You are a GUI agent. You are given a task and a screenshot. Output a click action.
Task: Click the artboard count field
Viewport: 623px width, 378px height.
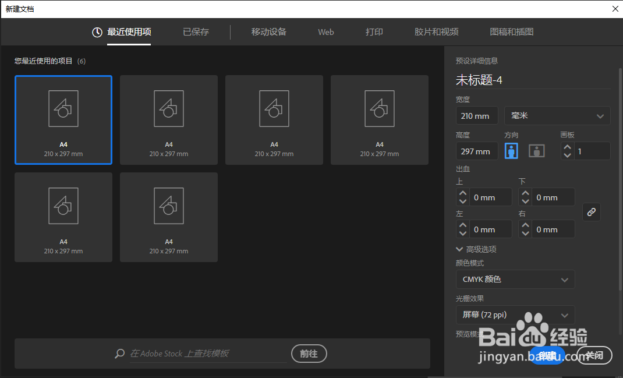(x=592, y=151)
